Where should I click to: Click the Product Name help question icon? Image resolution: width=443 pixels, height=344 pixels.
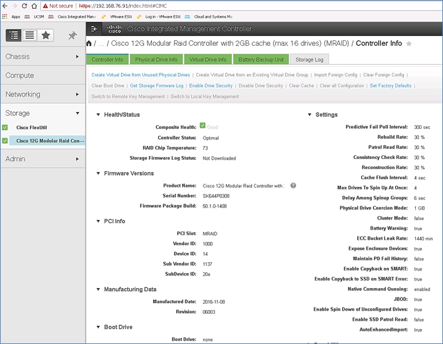[x=293, y=186]
